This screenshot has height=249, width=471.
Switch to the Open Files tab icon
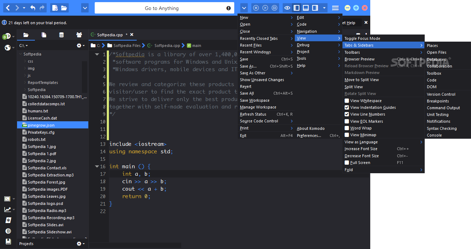pyautogui.click(x=44, y=35)
